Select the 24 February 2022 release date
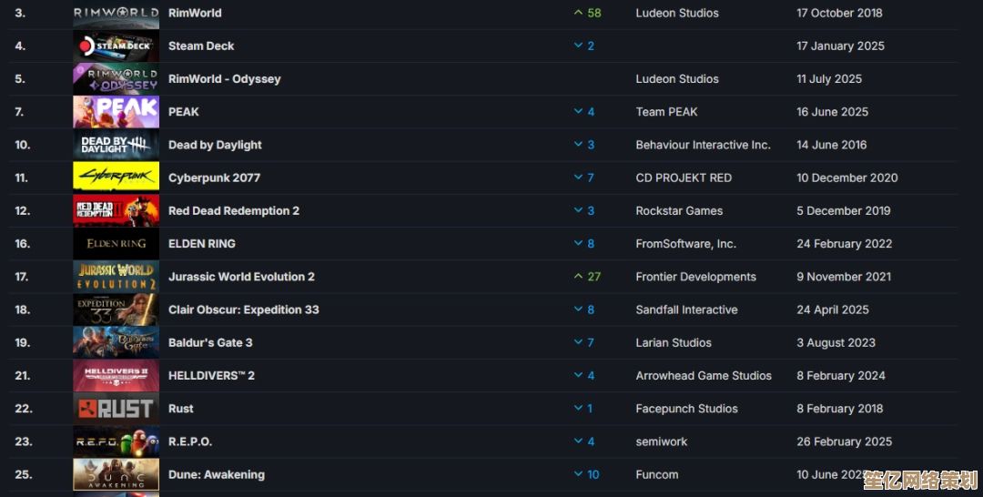Viewport: 983px width, 497px height. 845,244
